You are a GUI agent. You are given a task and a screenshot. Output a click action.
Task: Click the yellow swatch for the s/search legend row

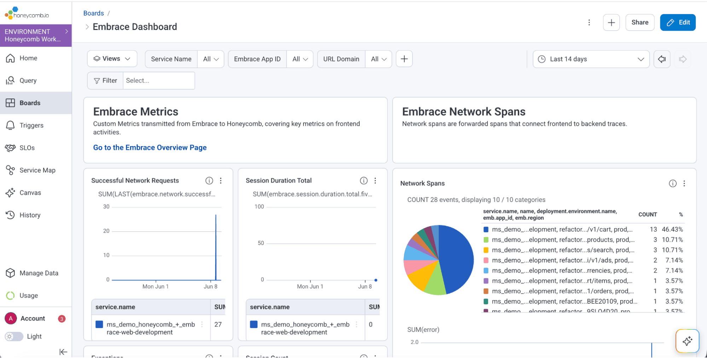click(x=486, y=250)
